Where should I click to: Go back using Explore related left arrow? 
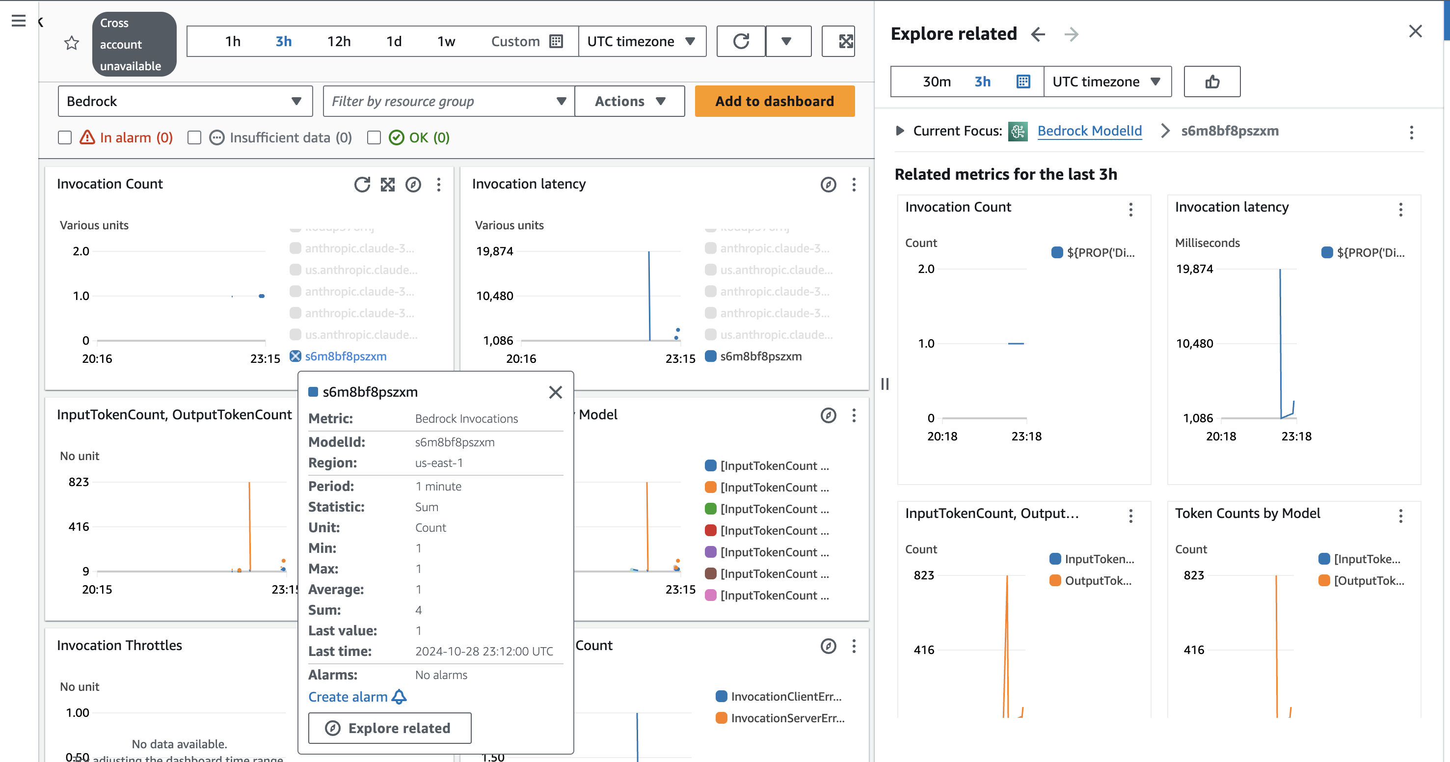tap(1038, 34)
